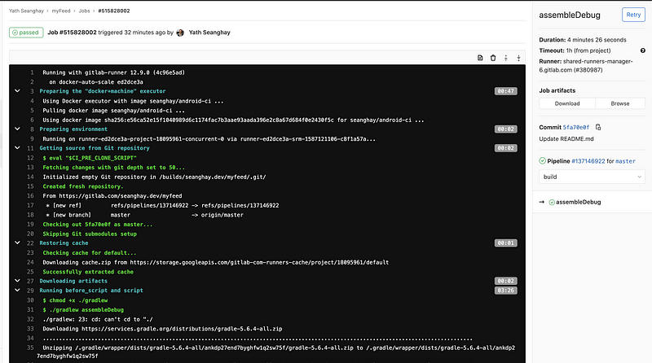Click '$ chmod +x ./gradlew' log line
652x363 pixels.
(75, 300)
